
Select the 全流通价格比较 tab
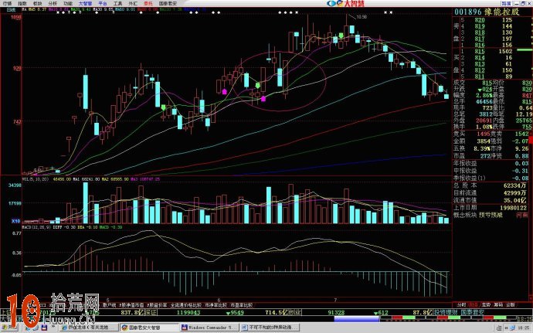pyautogui.click(x=186, y=305)
